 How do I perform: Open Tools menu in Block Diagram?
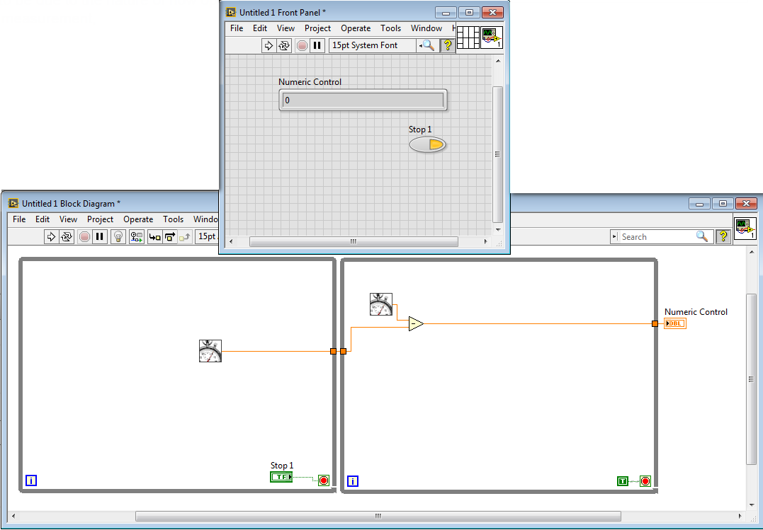[174, 219]
